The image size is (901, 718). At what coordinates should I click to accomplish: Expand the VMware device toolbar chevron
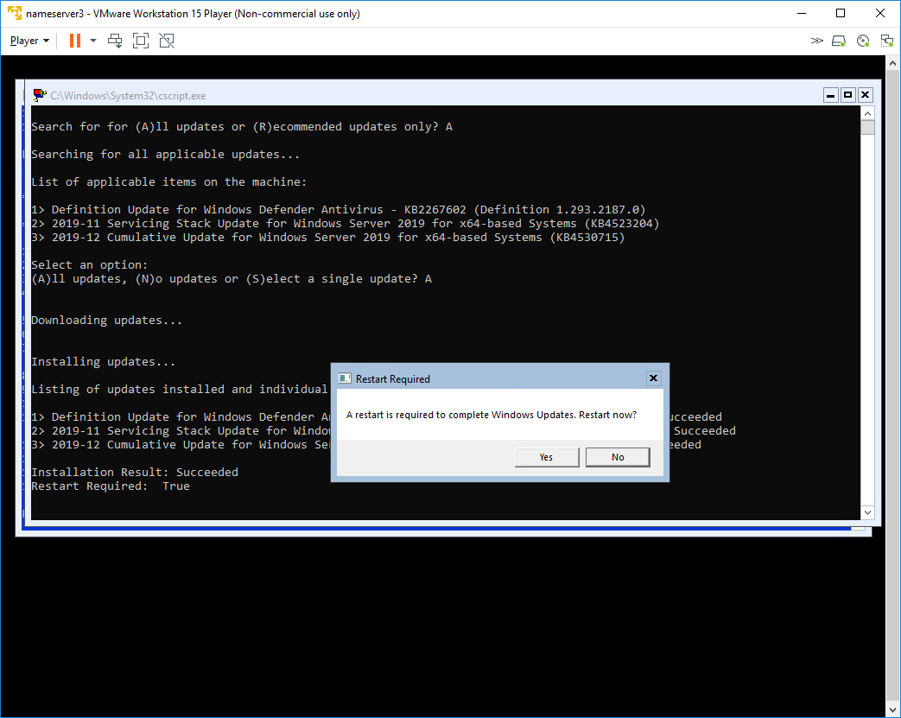click(x=816, y=41)
